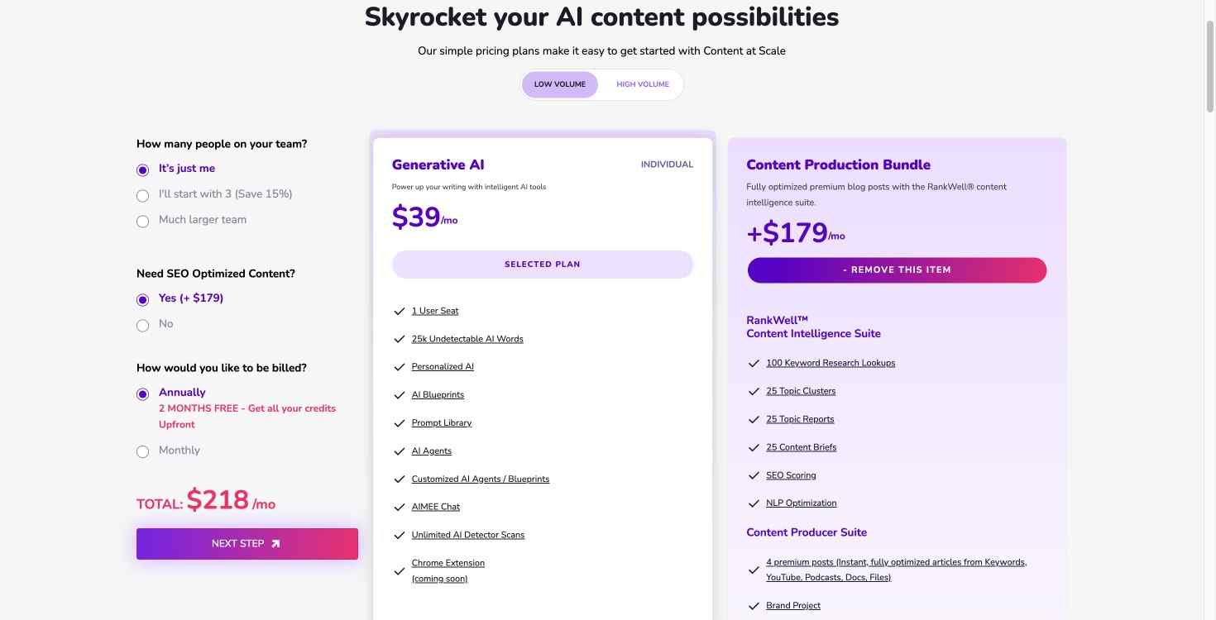This screenshot has width=1216, height=620.
Task: Open 100 Keyword Research Lookups link
Action: coord(831,363)
